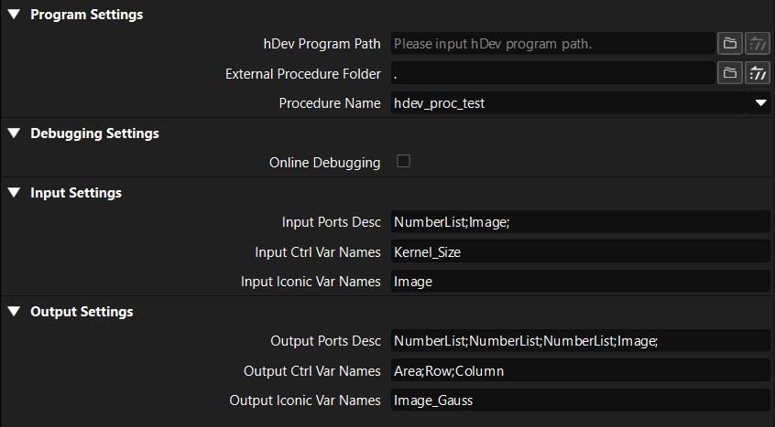775x427 pixels.
Task: Open folder browser for hDev Program Path
Action: pos(729,43)
